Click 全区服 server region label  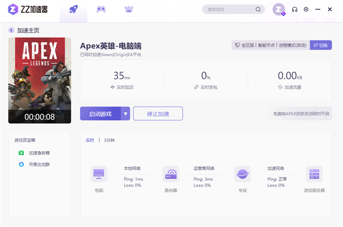click(247, 45)
